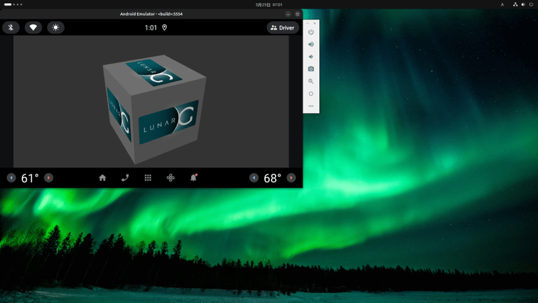Raise emulator volume
538x303 pixels.
[x=311, y=44]
